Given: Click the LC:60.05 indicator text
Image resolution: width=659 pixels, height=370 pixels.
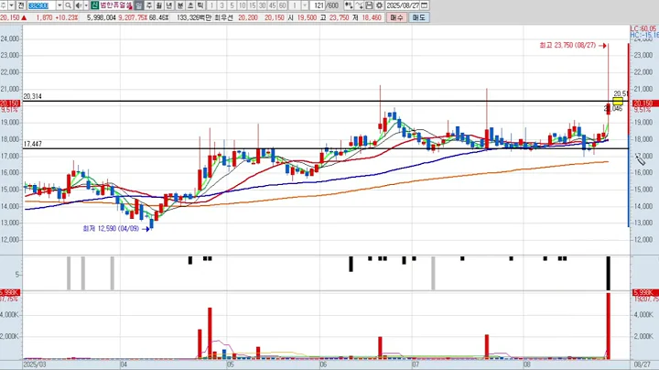Looking at the screenshot, I should (x=643, y=28).
